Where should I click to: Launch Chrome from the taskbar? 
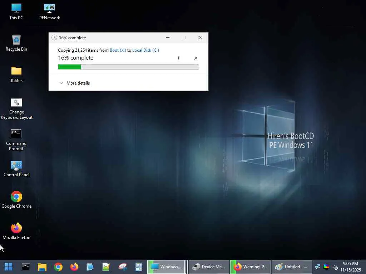[58, 267]
